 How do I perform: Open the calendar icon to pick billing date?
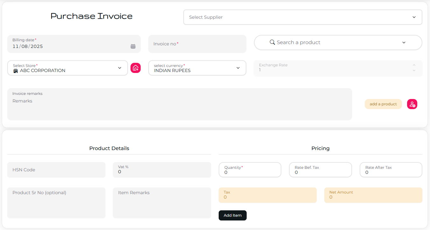(133, 46)
